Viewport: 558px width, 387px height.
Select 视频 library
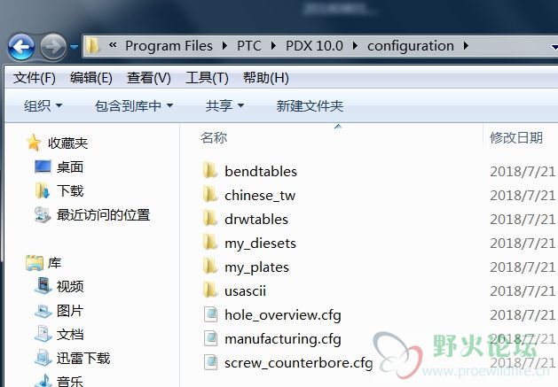(70, 286)
